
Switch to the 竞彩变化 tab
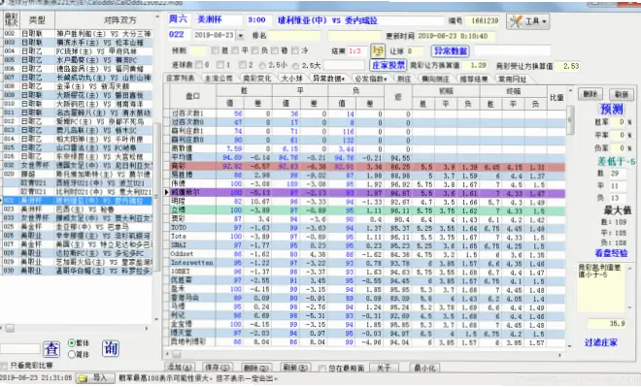pos(256,79)
